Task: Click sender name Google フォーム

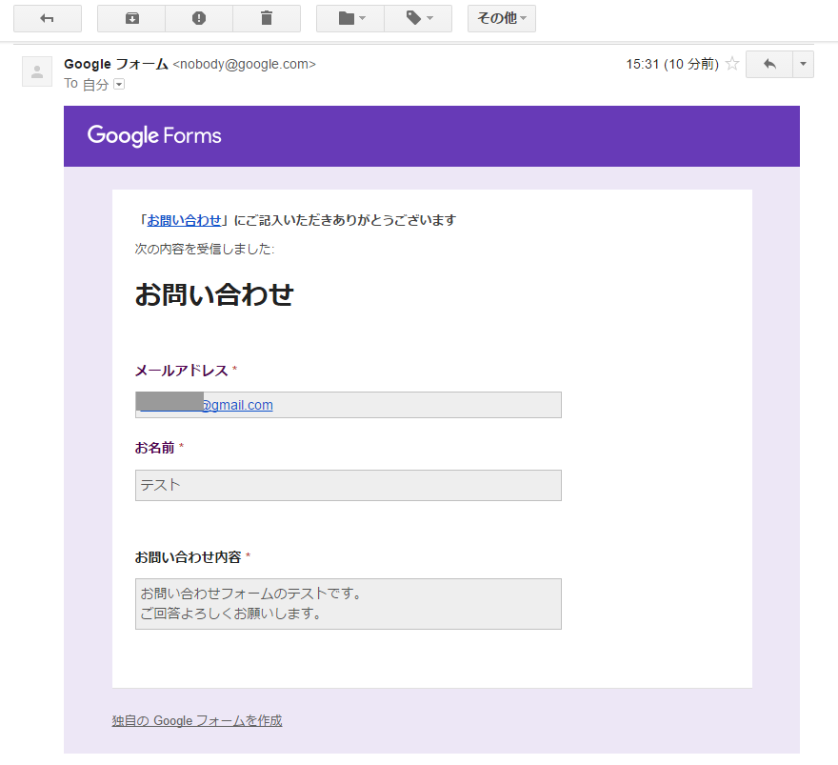Action: point(116,64)
